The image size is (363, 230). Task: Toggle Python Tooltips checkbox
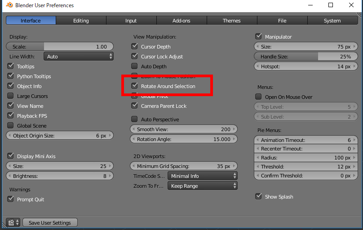11,76
